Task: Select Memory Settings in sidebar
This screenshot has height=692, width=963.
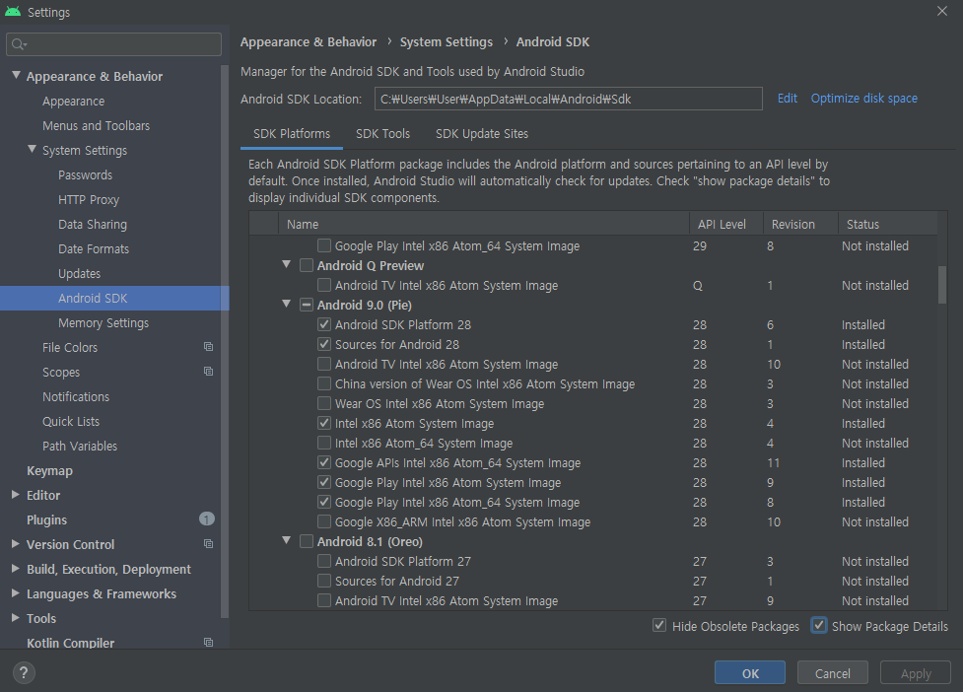Action: pos(103,323)
